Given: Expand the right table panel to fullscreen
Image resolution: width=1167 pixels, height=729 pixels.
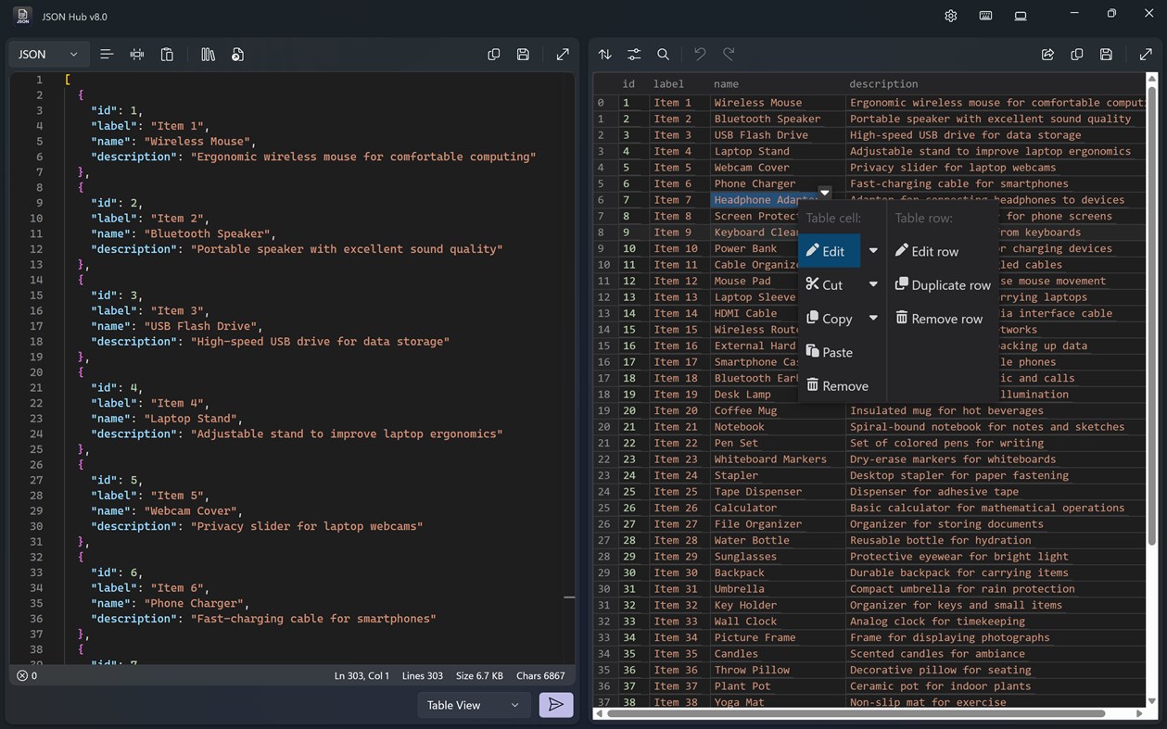Looking at the screenshot, I should (1146, 55).
